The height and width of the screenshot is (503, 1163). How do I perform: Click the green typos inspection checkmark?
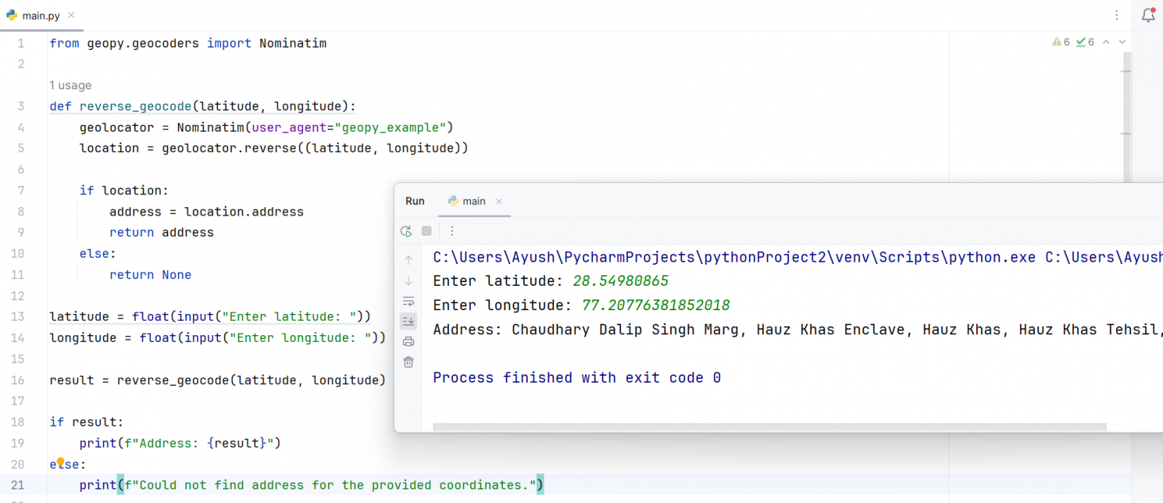click(x=1086, y=42)
